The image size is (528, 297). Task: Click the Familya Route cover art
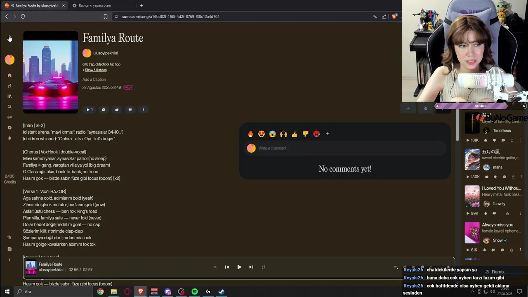pyautogui.click(x=50, y=72)
